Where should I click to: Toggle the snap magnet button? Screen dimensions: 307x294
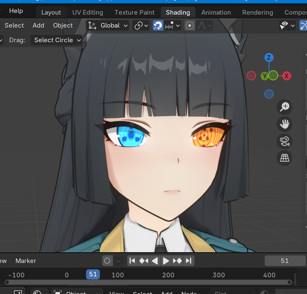click(x=158, y=26)
